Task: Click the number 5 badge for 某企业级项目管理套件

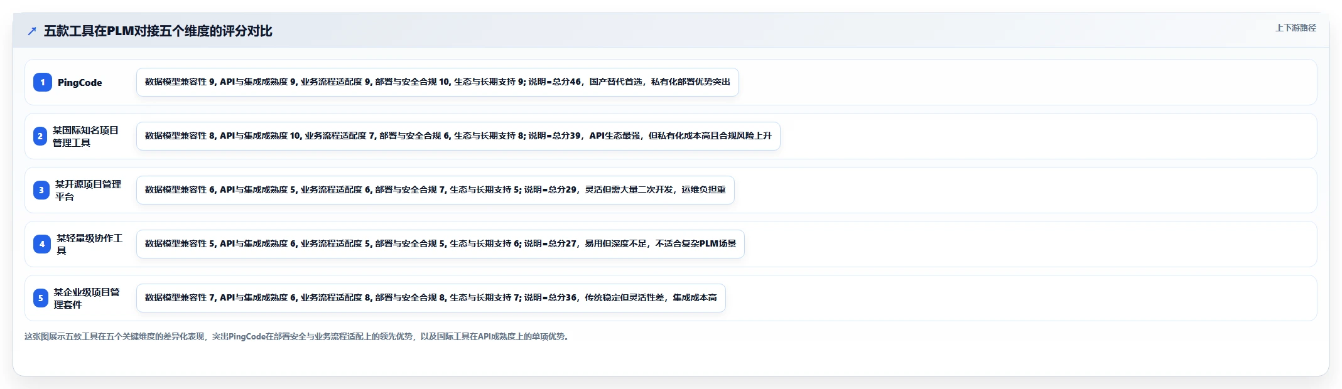Action: [41, 298]
